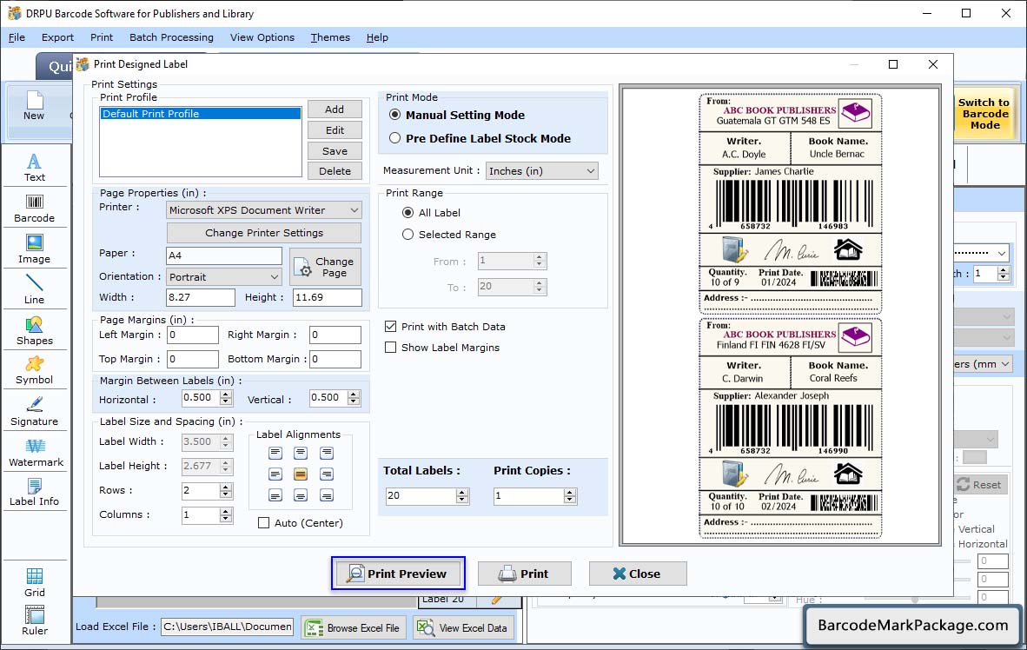Viewport: 1027px width, 650px height.
Task: Click the Left Margin input field
Action: pos(193,335)
